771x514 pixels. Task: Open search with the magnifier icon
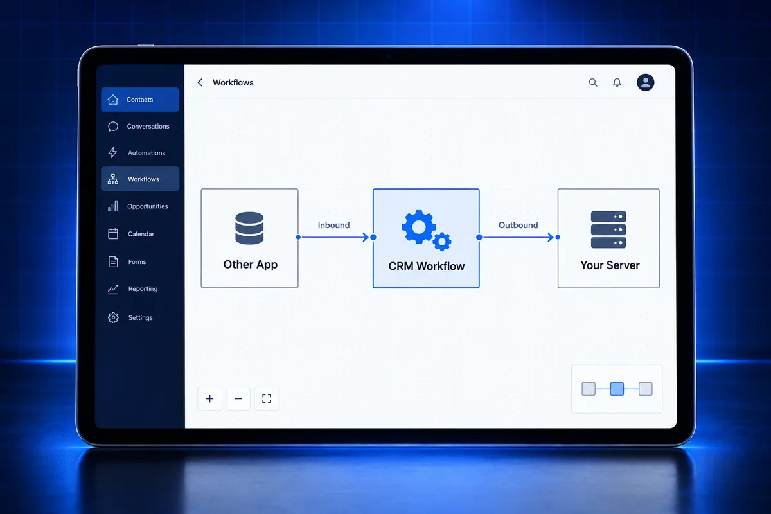pos(593,82)
